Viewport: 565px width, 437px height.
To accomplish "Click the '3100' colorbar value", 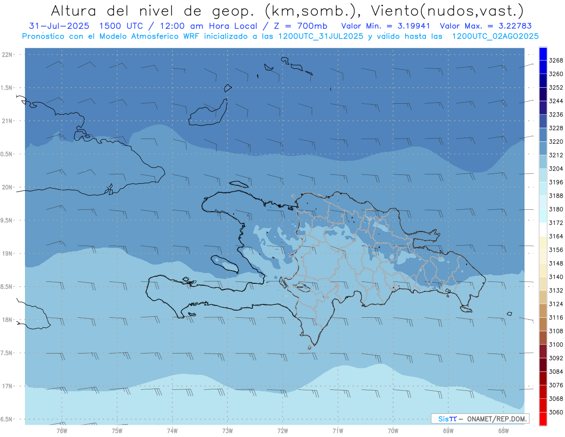I will coord(556,345).
